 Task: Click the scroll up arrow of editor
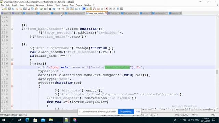point(217,17)
